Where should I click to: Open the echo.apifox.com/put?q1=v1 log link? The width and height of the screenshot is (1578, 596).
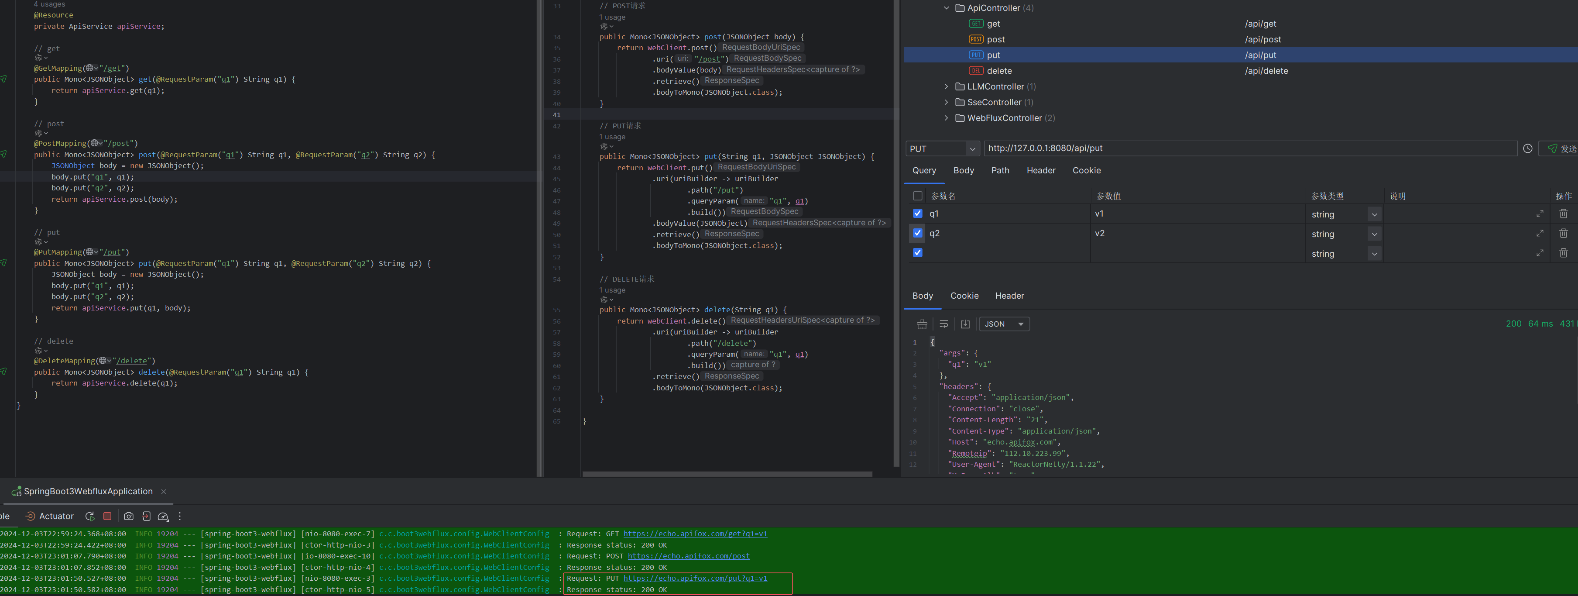tap(695, 578)
